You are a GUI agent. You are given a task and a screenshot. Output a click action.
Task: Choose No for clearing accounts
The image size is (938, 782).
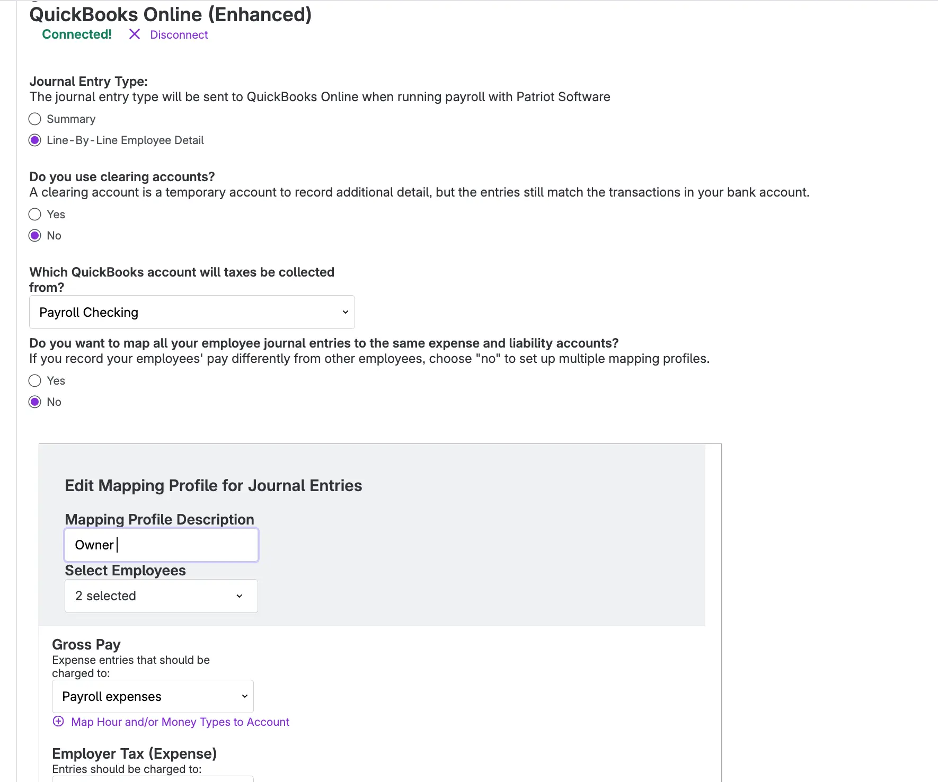coord(35,236)
